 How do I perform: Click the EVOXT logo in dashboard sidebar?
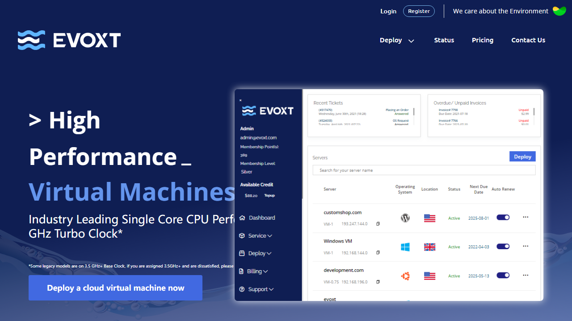268,111
